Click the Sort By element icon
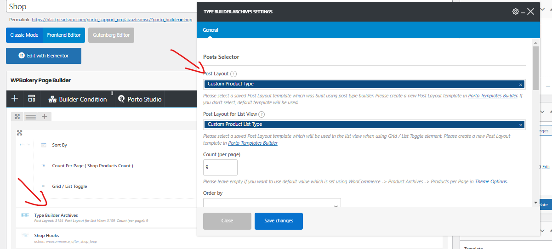This screenshot has height=249, width=552. 44,145
